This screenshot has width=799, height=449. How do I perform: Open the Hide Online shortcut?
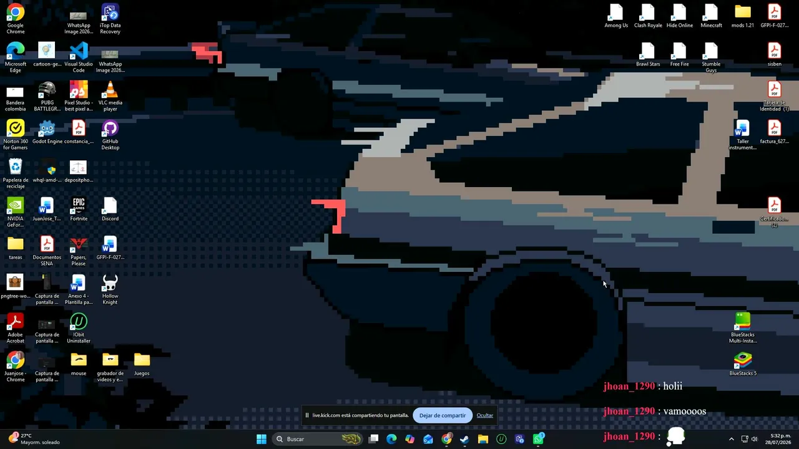[x=680, y=16]
